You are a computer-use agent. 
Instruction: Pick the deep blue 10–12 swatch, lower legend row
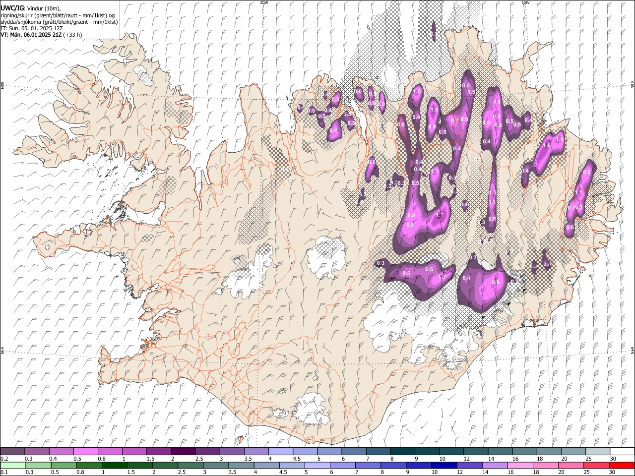(444, 466)
